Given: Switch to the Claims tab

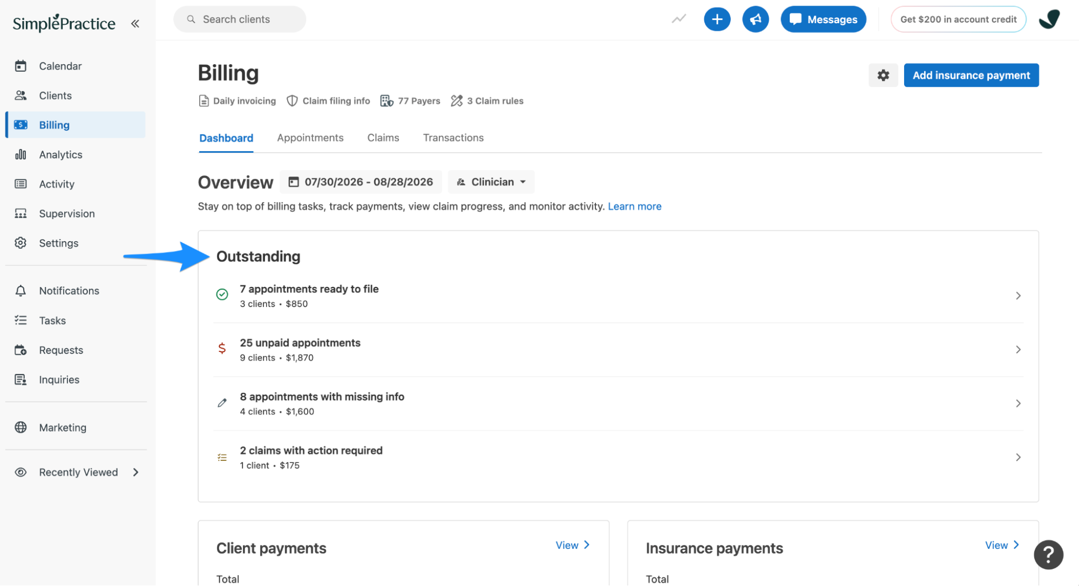Looking at the screenshot, I should tap(383, 138).
